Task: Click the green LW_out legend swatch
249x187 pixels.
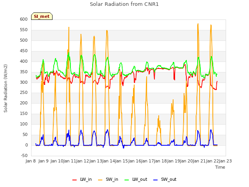Action: click(127, 180)
